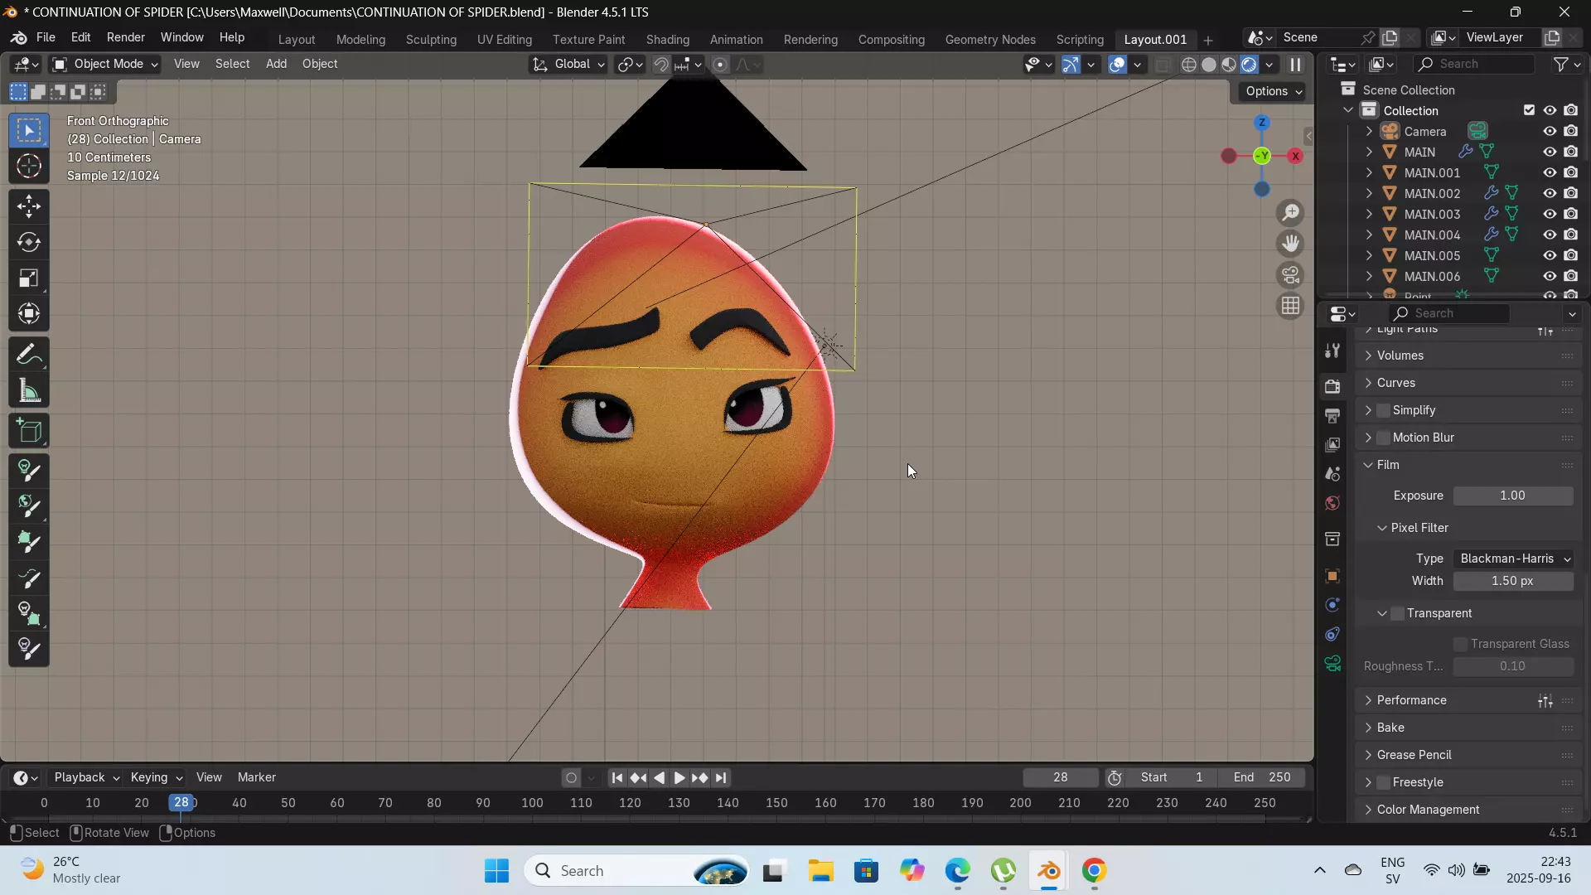The width and height of the screenshot is (1591, 895).
Task: Select the Move tool
Action: (29, 206)
